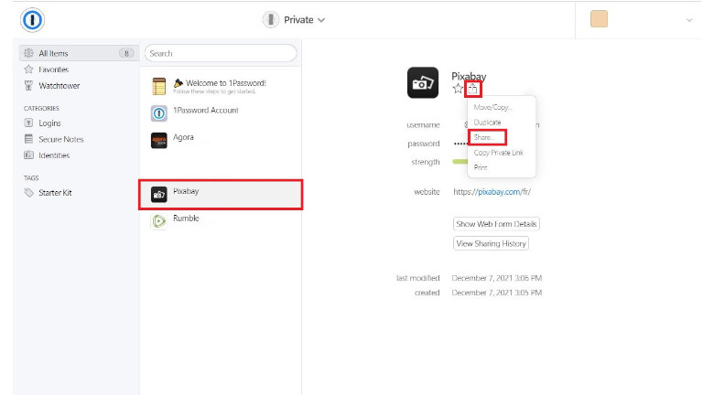Click the last modified date value
This screenshot has width=703, height=395.
click(497, 278)
